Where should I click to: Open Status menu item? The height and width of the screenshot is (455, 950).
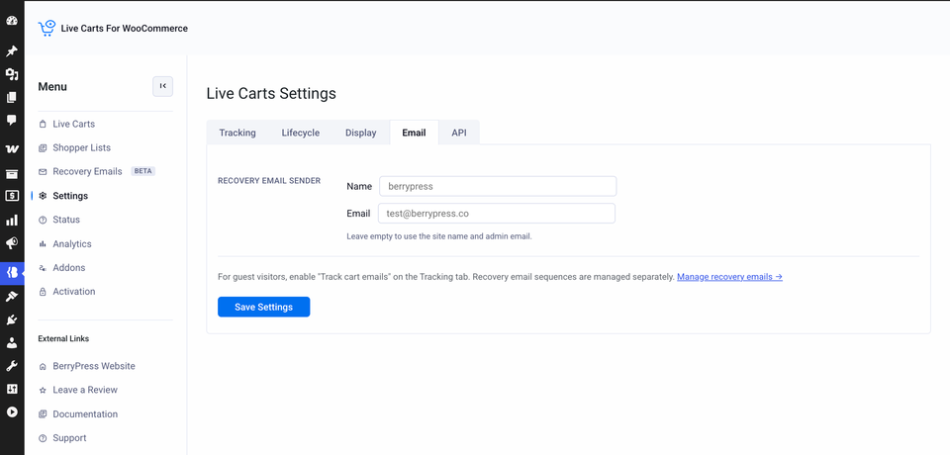[66, 220]
